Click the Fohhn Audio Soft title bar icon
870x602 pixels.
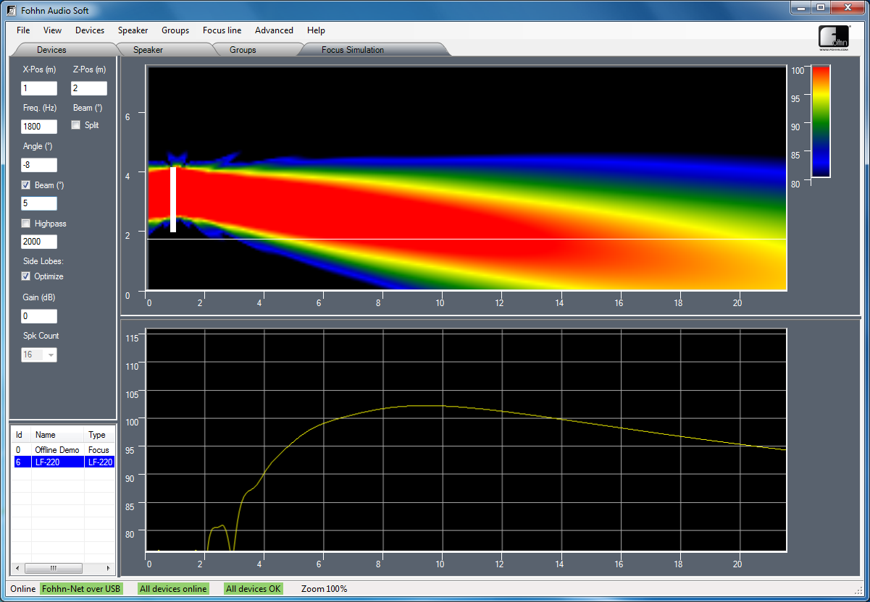tap(11, 11)
